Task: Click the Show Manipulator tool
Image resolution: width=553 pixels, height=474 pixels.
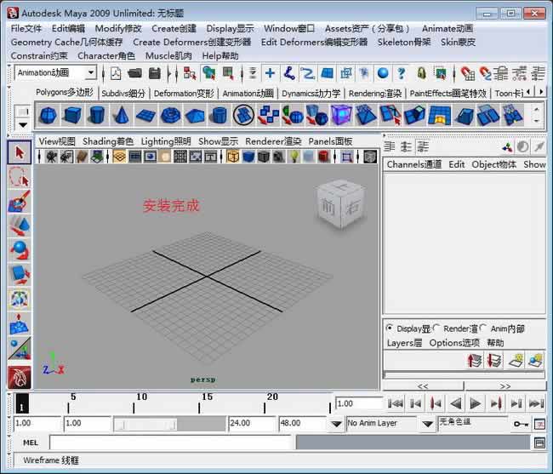Action: (20, 348)
